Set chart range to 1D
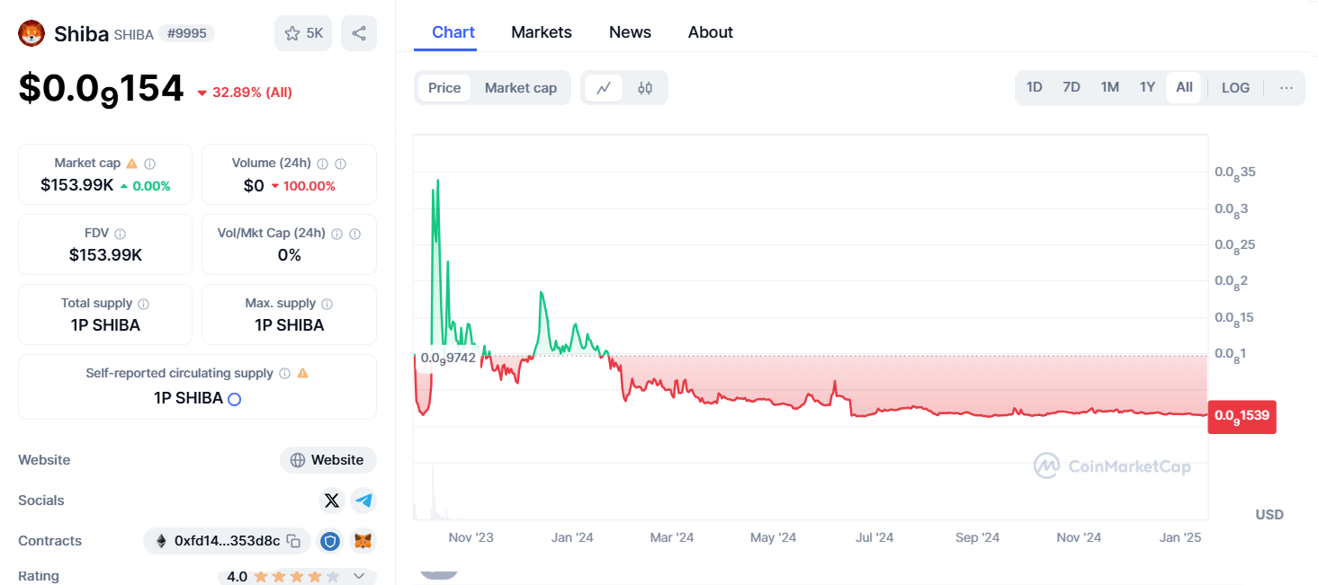 (x=1035, y=87)
